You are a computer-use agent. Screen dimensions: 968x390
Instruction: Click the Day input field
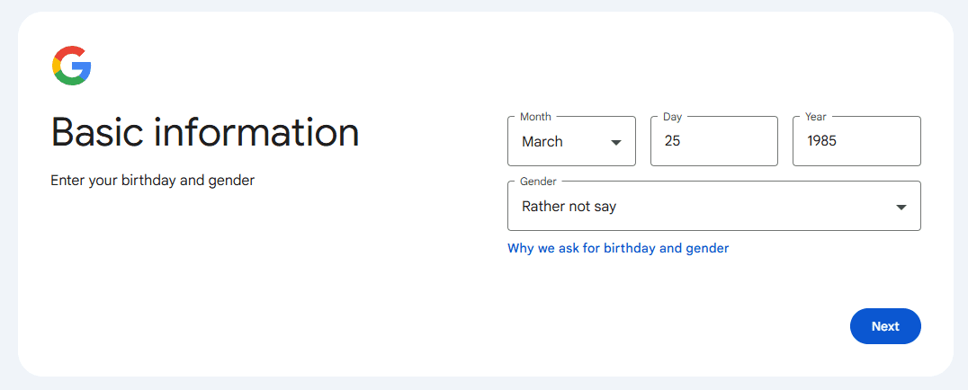pos(714,141)
